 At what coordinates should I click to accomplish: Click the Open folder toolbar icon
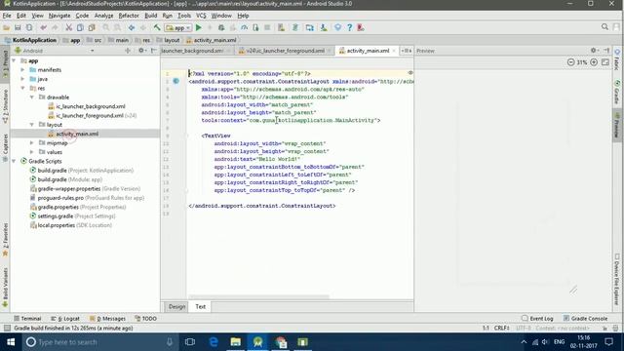tap(7, 28)
